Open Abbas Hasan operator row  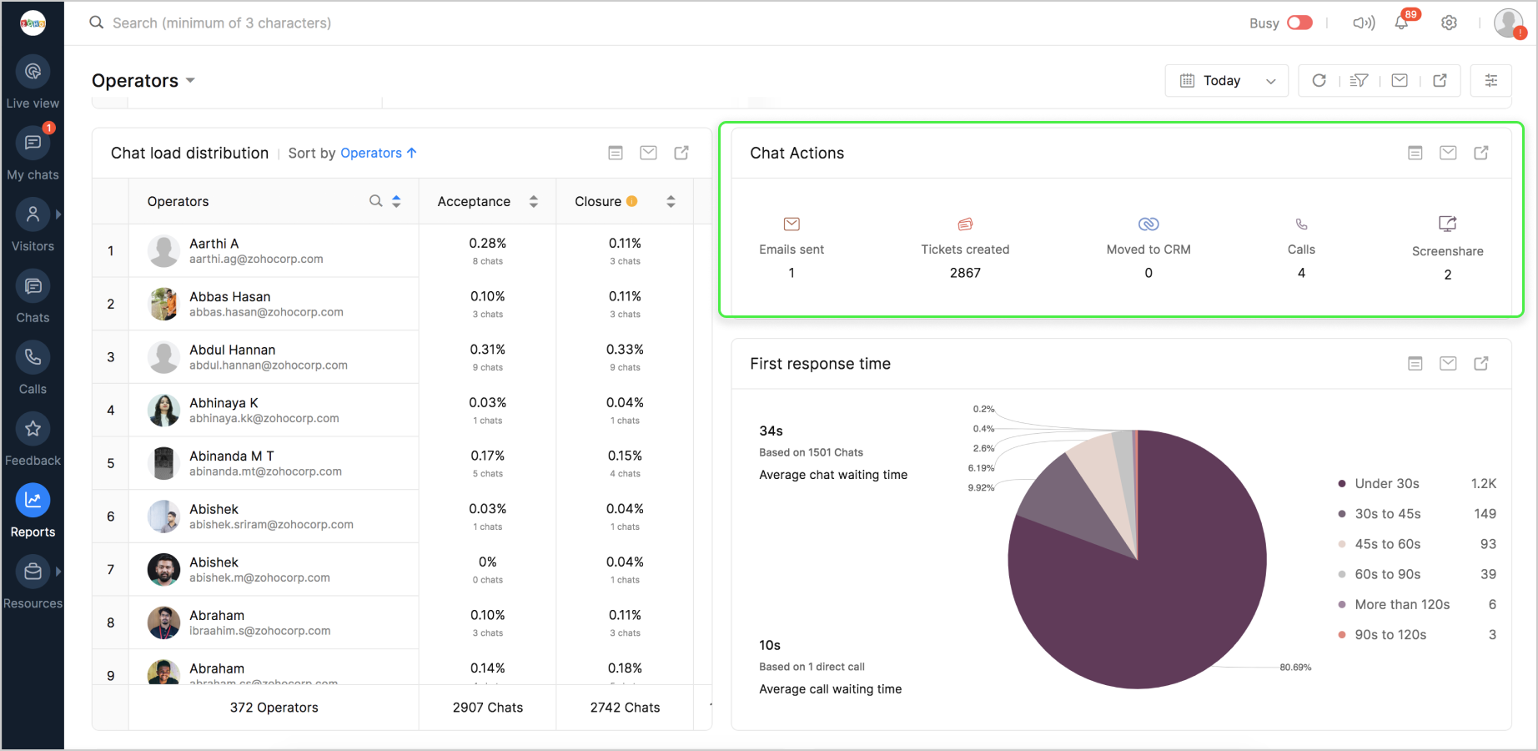click(230, 304)
